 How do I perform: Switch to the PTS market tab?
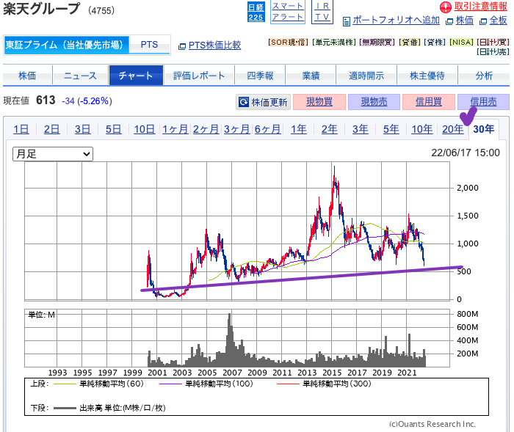pyautogui.click(x=150, y=45)
